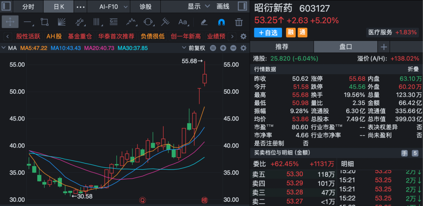Toggle the 5 levels button
This screenshot has width=423, height=206.
(415, 153)
